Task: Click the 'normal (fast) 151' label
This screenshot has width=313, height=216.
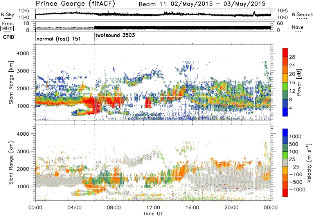Action: 59,39
